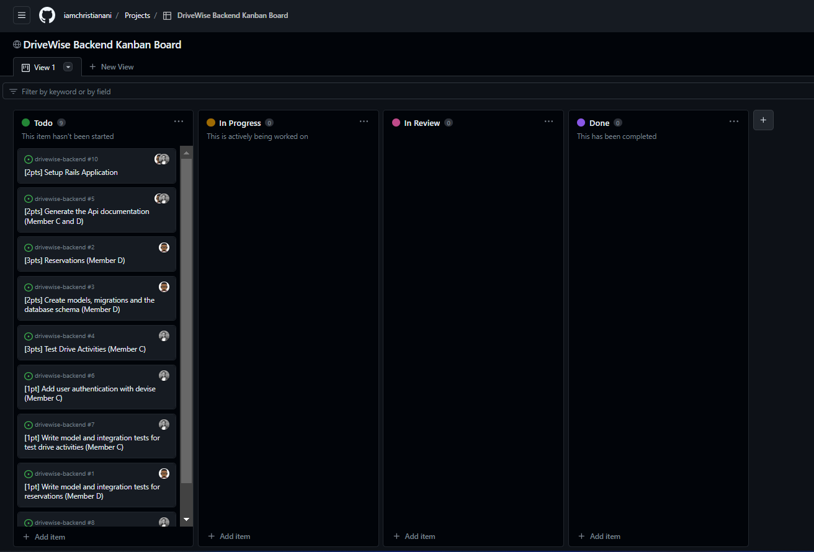Click the board layout icon in View 1 tab
814x552 pixels.
[26, 68]
